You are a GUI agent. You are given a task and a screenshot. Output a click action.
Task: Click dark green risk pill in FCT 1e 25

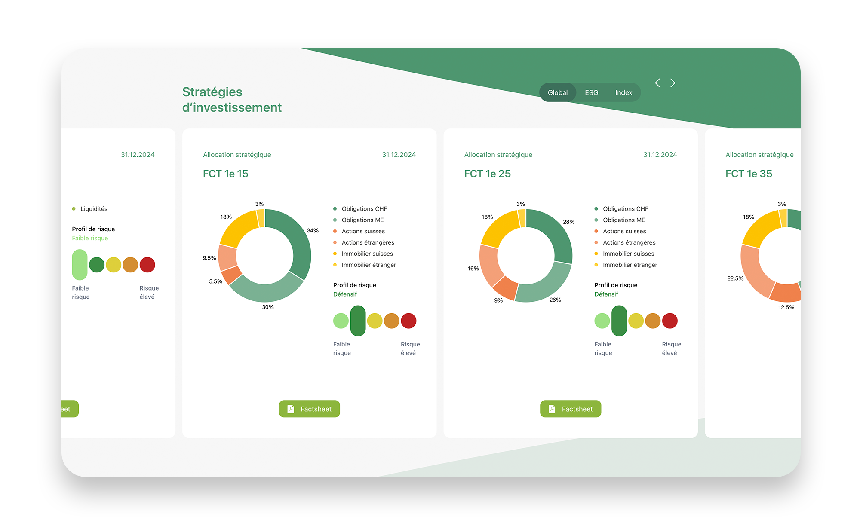click(619, 321)
